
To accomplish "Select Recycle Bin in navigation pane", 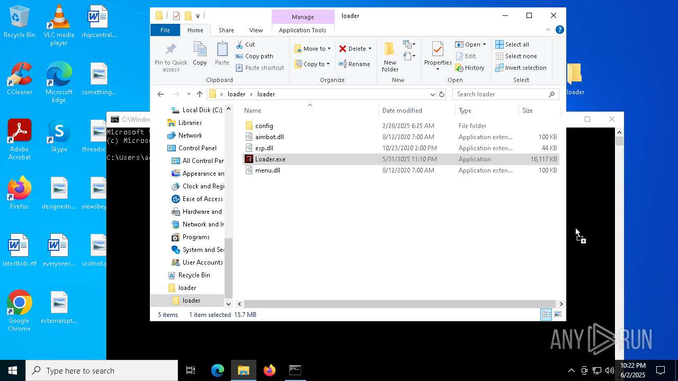I will click(x=194, y=275).
